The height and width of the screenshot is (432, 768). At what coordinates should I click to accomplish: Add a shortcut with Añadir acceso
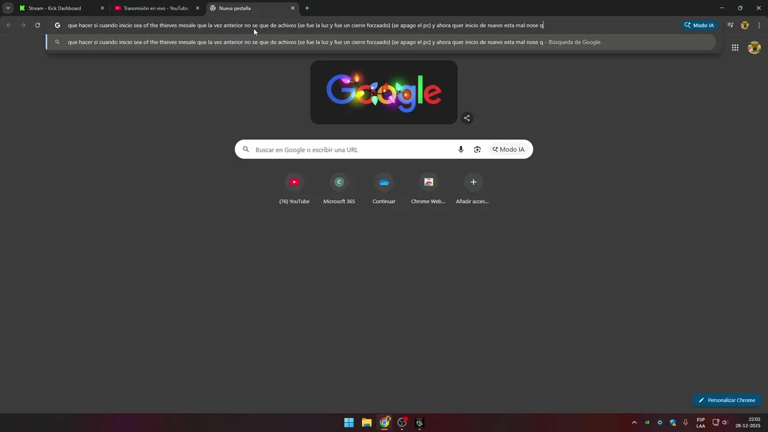[473, 188]
